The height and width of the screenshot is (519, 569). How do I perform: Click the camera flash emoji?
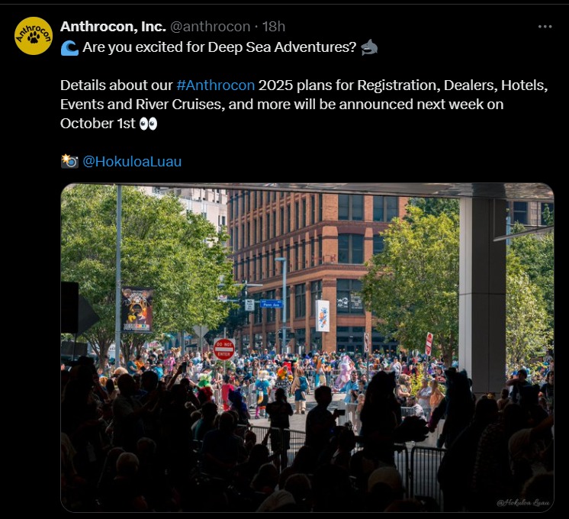(x=69, y=161)
